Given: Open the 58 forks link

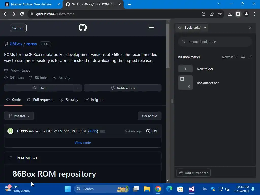Looking at the screenshot, I should [x=39, y=78].
